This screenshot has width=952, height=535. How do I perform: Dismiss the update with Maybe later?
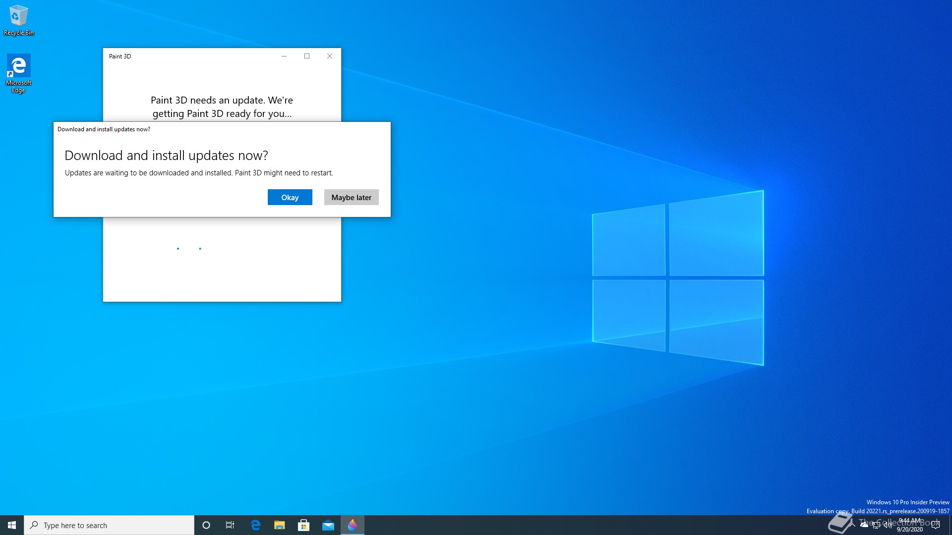pyautogui.click(x=352, y=197)
